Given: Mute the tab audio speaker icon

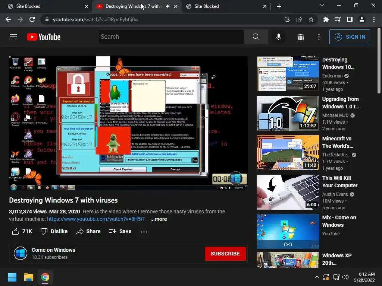Looking at the screenshot, I should pos(167,6).
